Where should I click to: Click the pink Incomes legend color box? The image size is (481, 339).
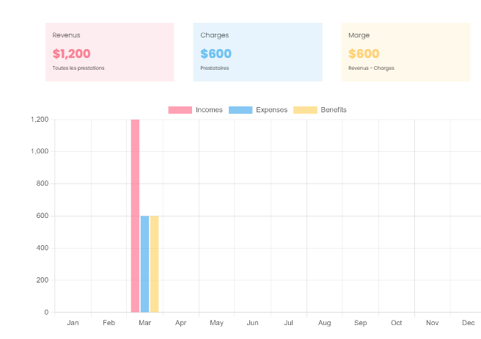pos(180,110)
